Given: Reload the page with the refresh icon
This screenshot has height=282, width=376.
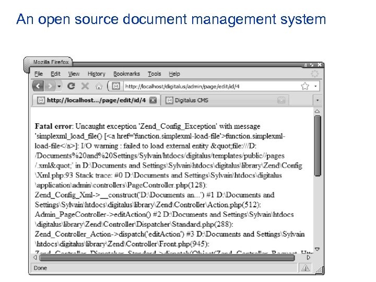Looking at the screenshot, I should coord(71,86).
